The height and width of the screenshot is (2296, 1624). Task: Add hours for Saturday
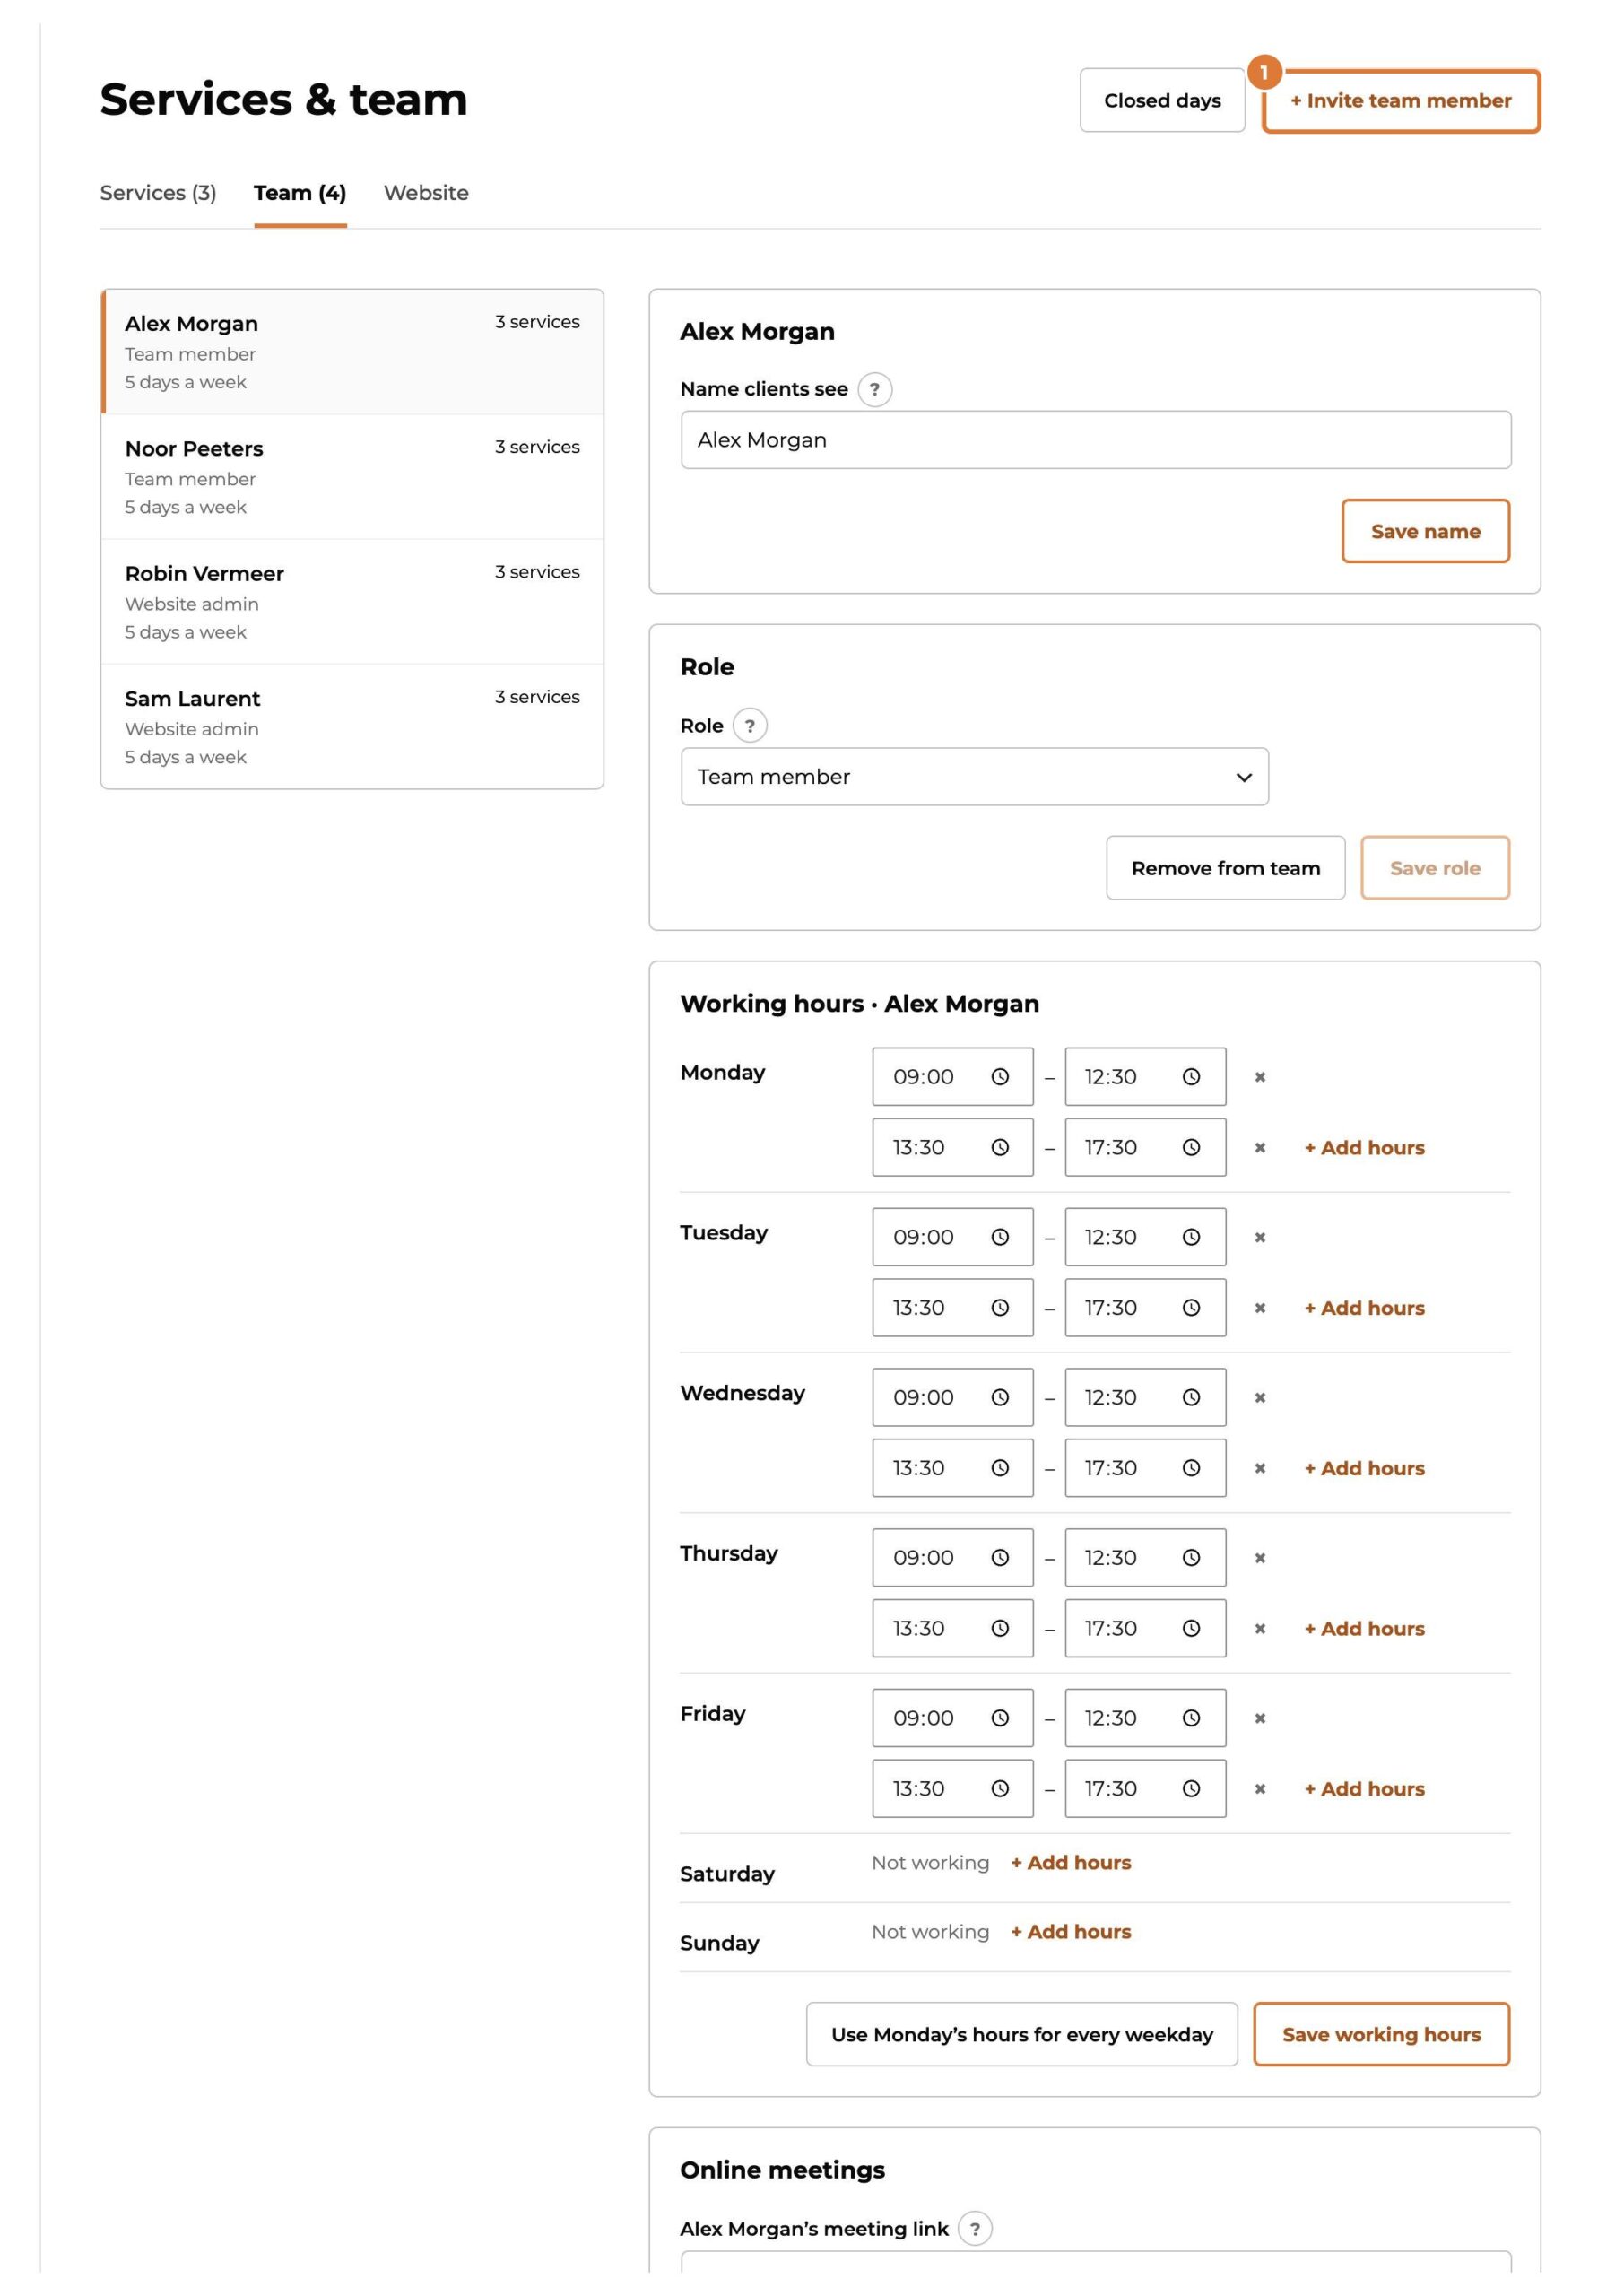(1071, 1863)
